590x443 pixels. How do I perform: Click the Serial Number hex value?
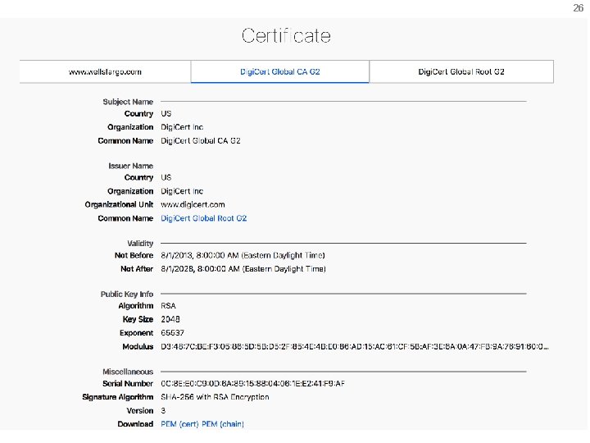(252, 383)
